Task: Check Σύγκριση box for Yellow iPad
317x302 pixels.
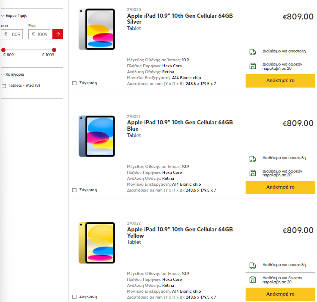Action: (74, 297)
